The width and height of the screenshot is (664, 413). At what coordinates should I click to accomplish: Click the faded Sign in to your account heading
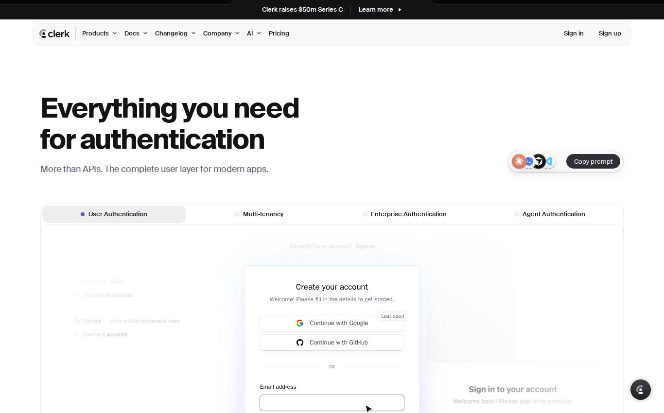513,389
